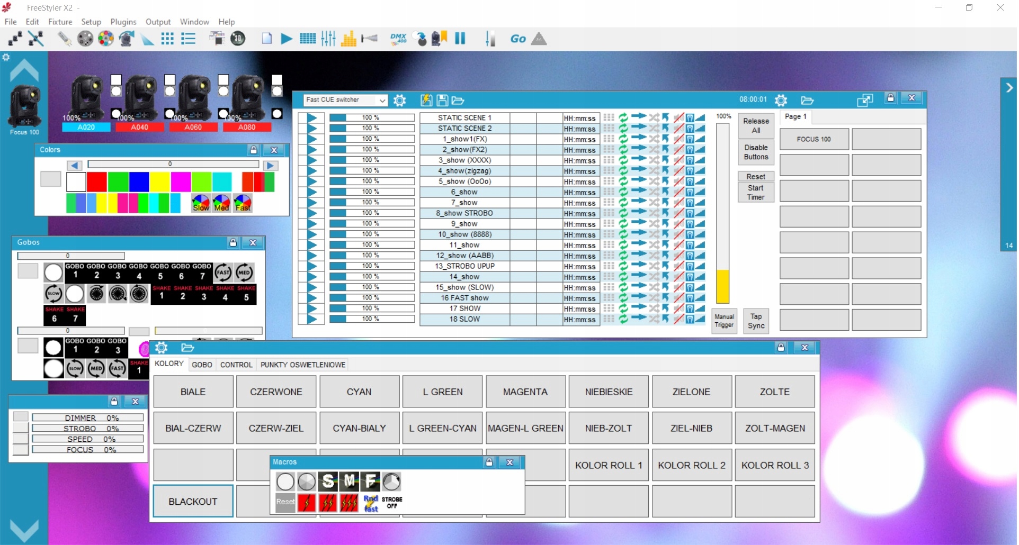Click the left arrow in Colors panel
Viewport: 1019px width, 545px height.
click(x=75, y=166)
